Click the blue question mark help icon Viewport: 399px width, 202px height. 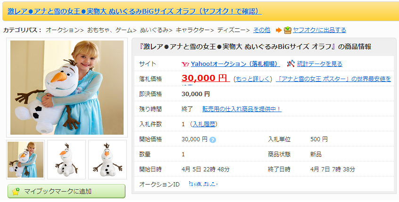pyautogui.click(x=213, y=140)
